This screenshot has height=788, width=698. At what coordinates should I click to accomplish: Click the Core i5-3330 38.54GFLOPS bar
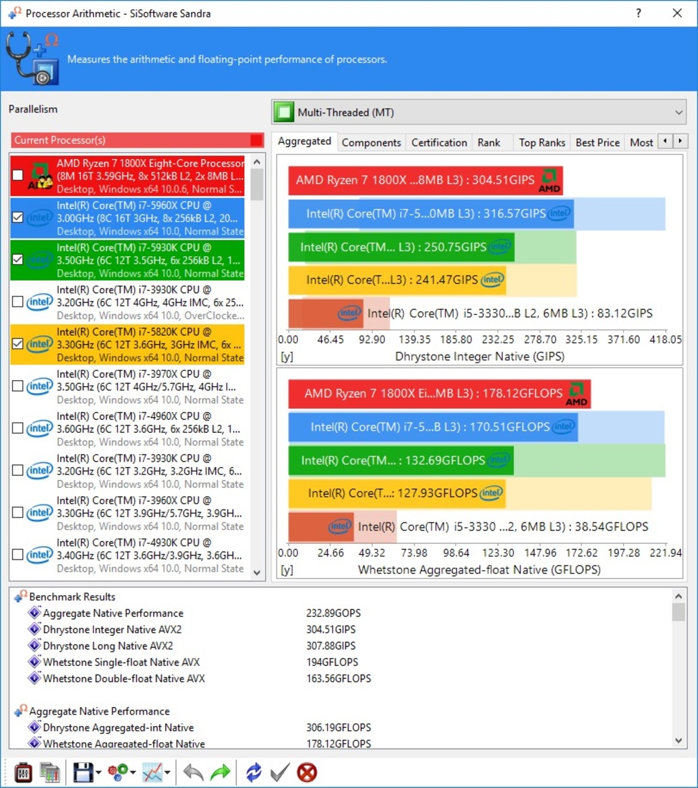coord(321,526)
